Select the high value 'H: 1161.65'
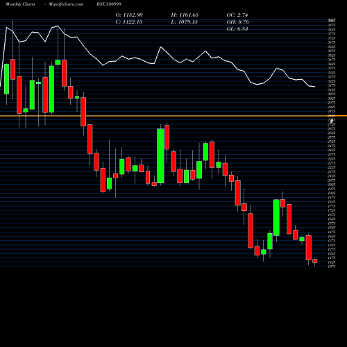The image size is (347, 347). tap(185, 15)
